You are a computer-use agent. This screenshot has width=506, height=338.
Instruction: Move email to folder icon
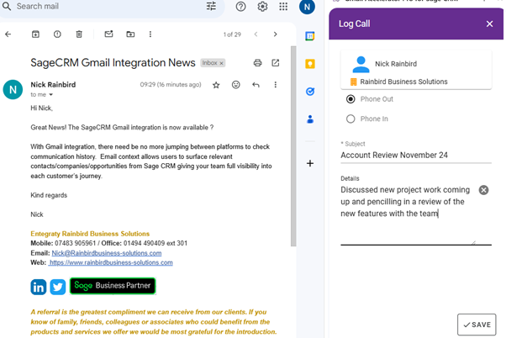coord(130,34)
